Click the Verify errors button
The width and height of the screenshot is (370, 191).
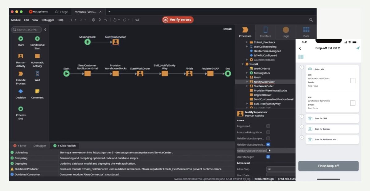click(178, 20)
